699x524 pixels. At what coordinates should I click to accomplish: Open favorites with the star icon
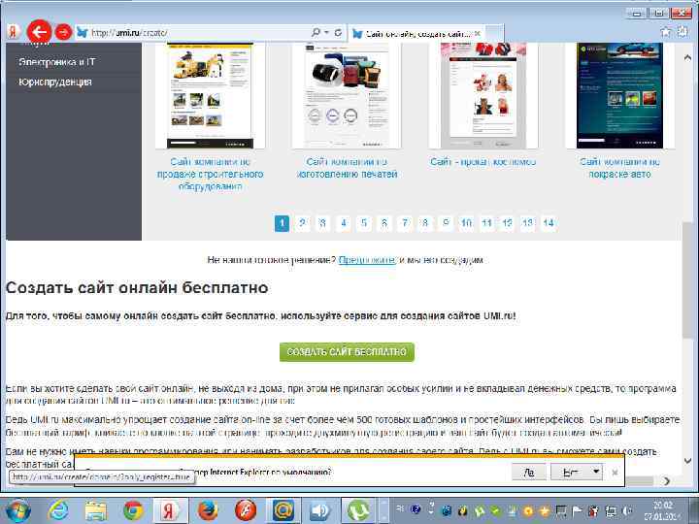tap(666, 32)
